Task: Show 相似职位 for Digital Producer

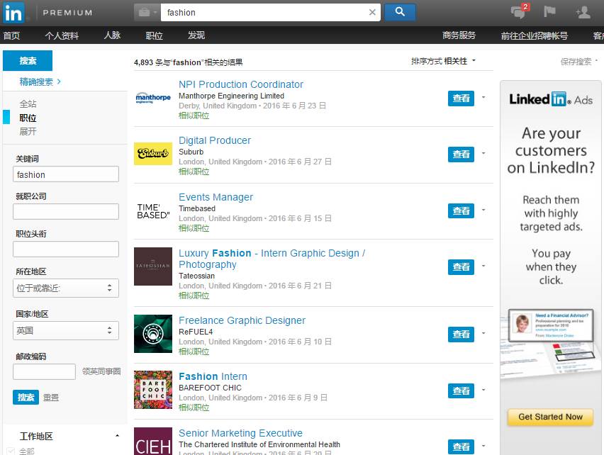Action: point(194,172)
